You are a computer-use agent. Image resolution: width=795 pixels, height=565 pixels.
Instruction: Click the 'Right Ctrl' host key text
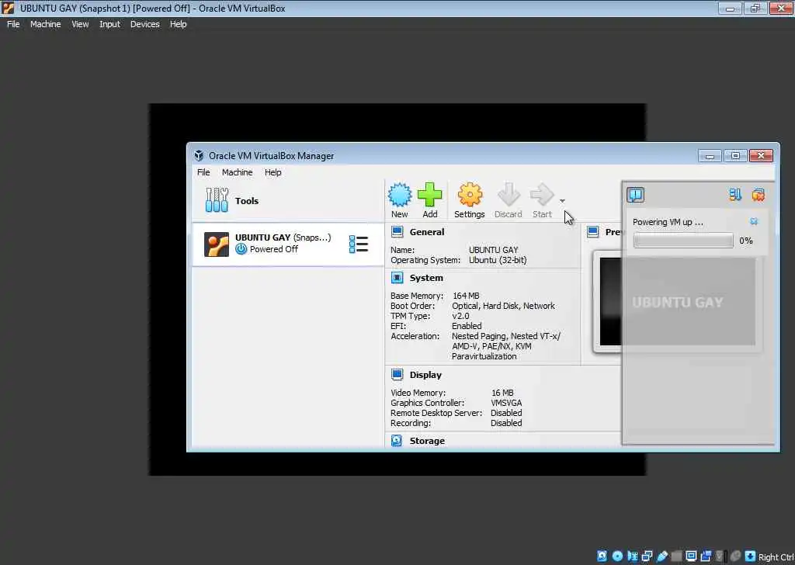pos(776,557)
